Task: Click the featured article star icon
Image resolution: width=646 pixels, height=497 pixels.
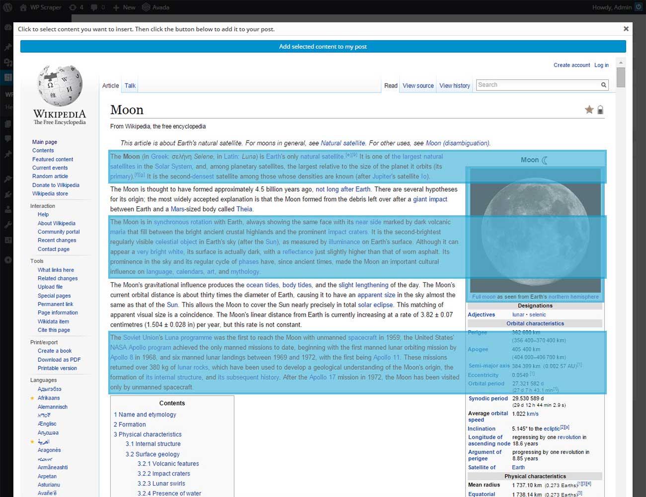Action: click(x=589, y=110)
